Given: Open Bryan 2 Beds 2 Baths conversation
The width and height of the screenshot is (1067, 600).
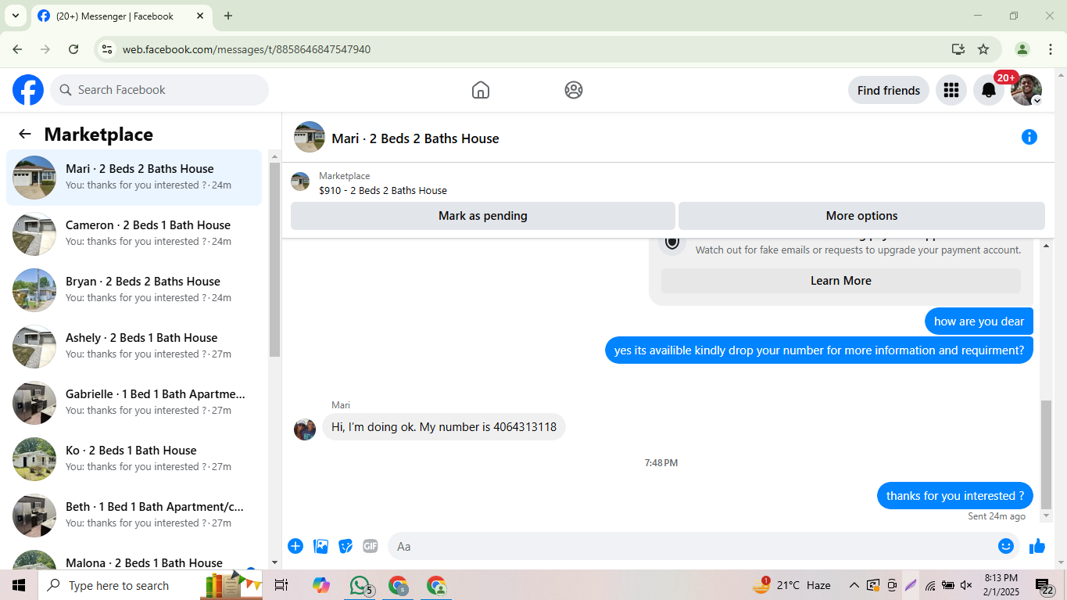Looking at the screenshot, I should (134, 290).
